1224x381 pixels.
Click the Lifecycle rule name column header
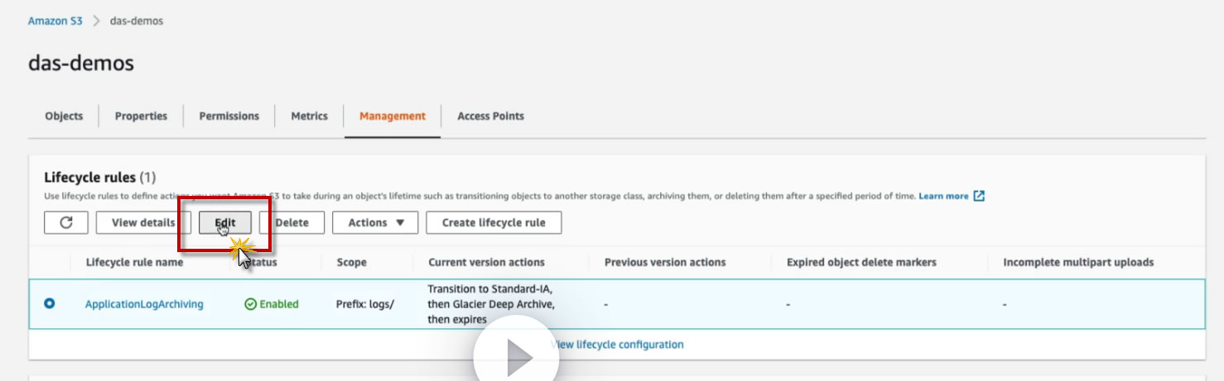[x=134, y=262]
